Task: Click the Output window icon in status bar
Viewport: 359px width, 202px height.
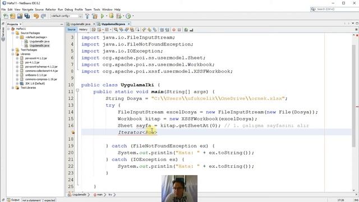Action: pyautogui.click(x=8, y=200)
